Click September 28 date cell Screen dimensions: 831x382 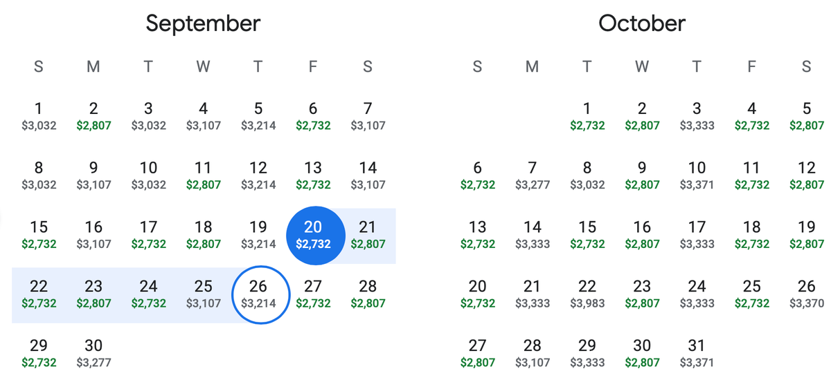pos(368,294)
